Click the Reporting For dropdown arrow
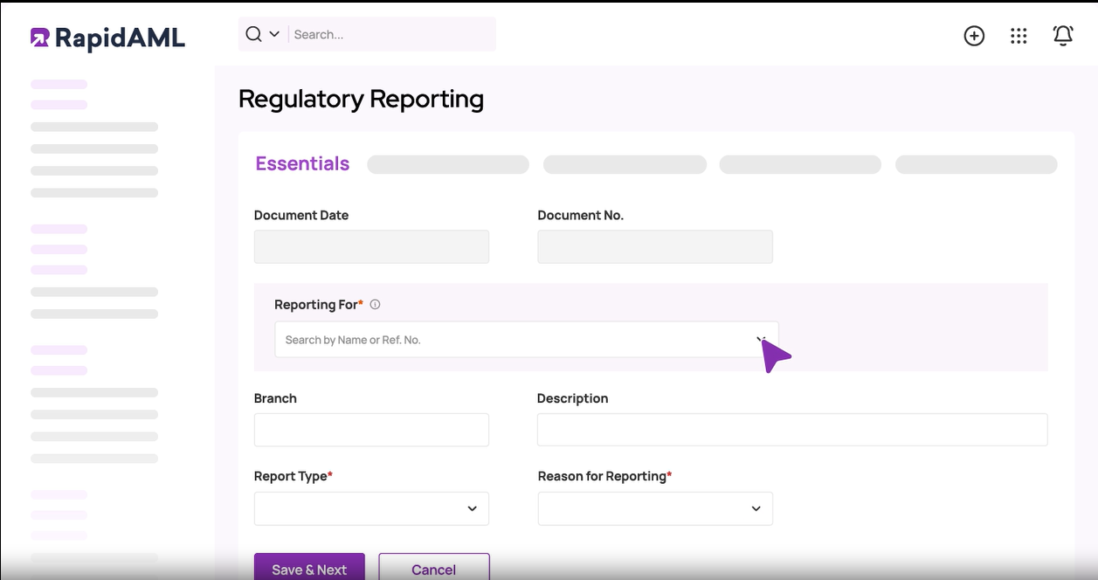This screenshot has height=580, width=1098. tap(759, 338)
